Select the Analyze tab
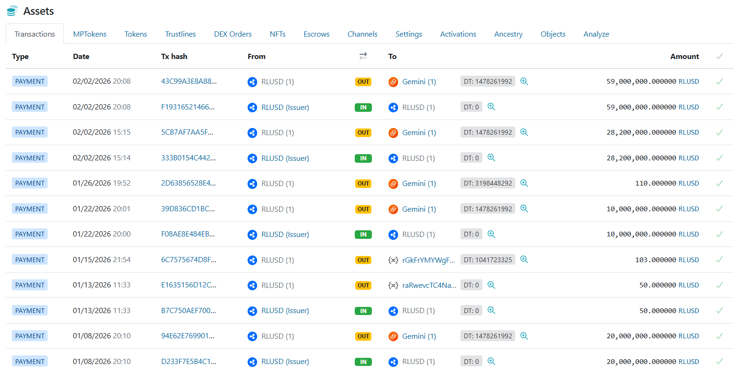The width and height of the screenshot is (739, 374). tap(596, 34)
